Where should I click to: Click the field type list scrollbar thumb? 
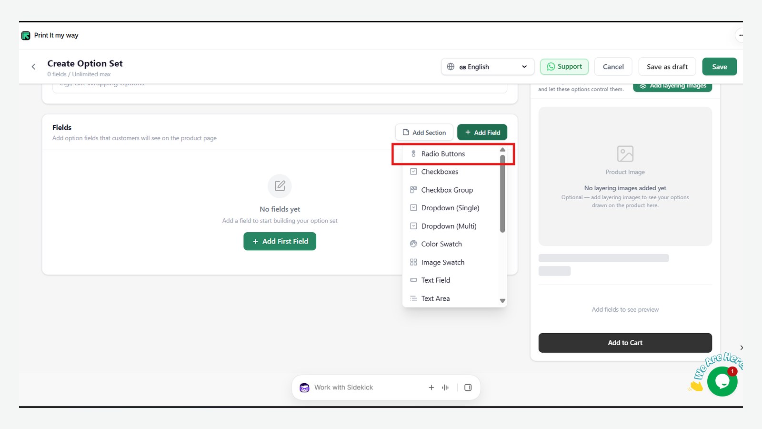(x=502, y=194)
